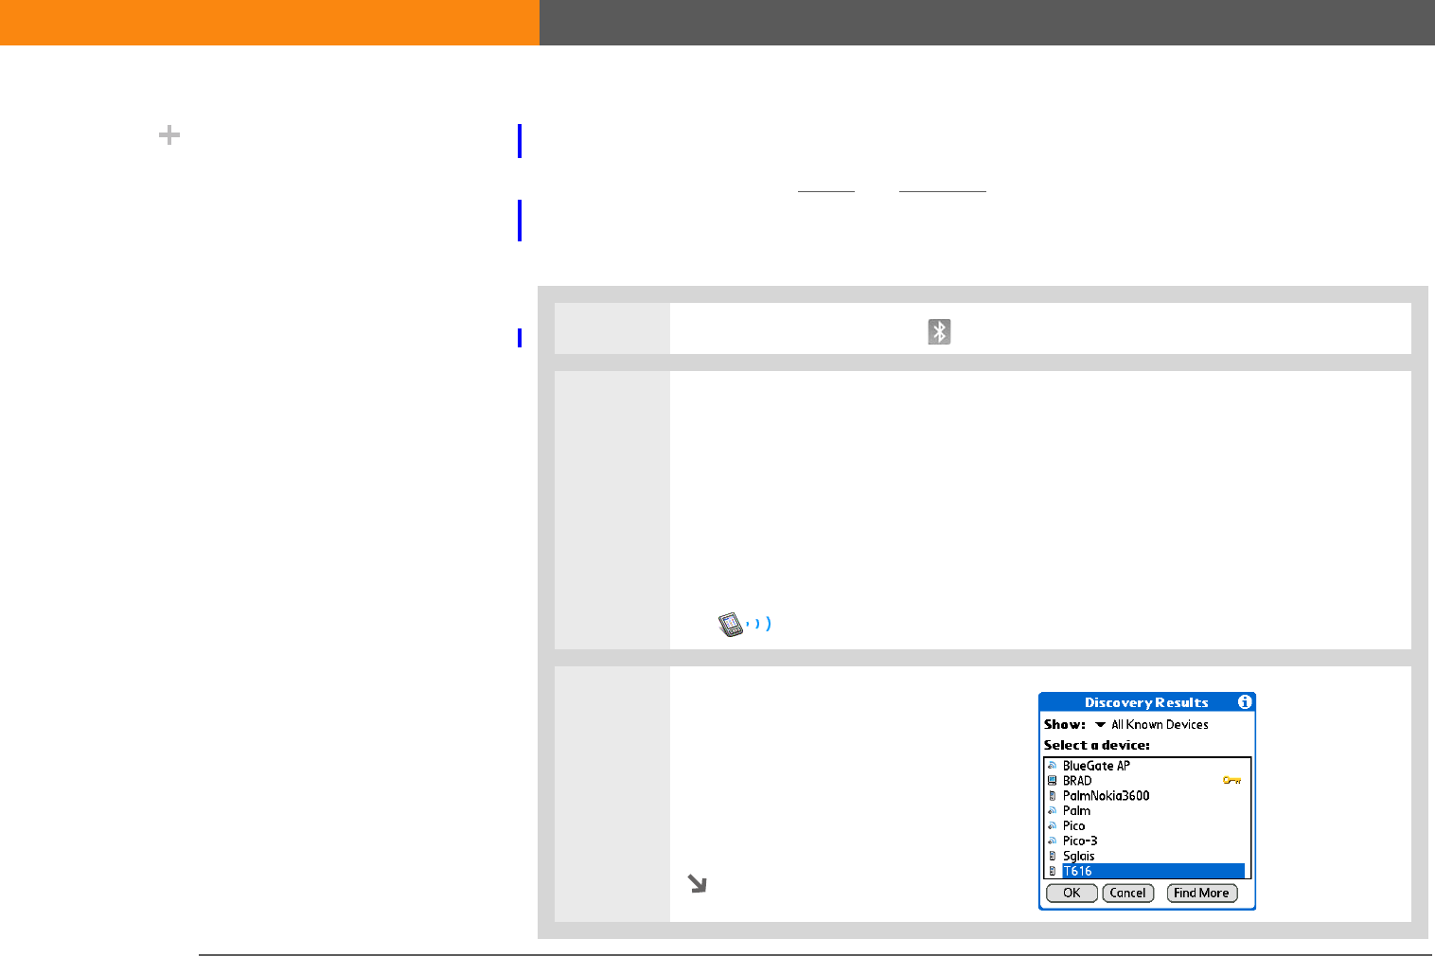Screen dimensions: 1435x956
Task: Click Cancel in Discovery Results dialog
Action: click(1127, 893)
